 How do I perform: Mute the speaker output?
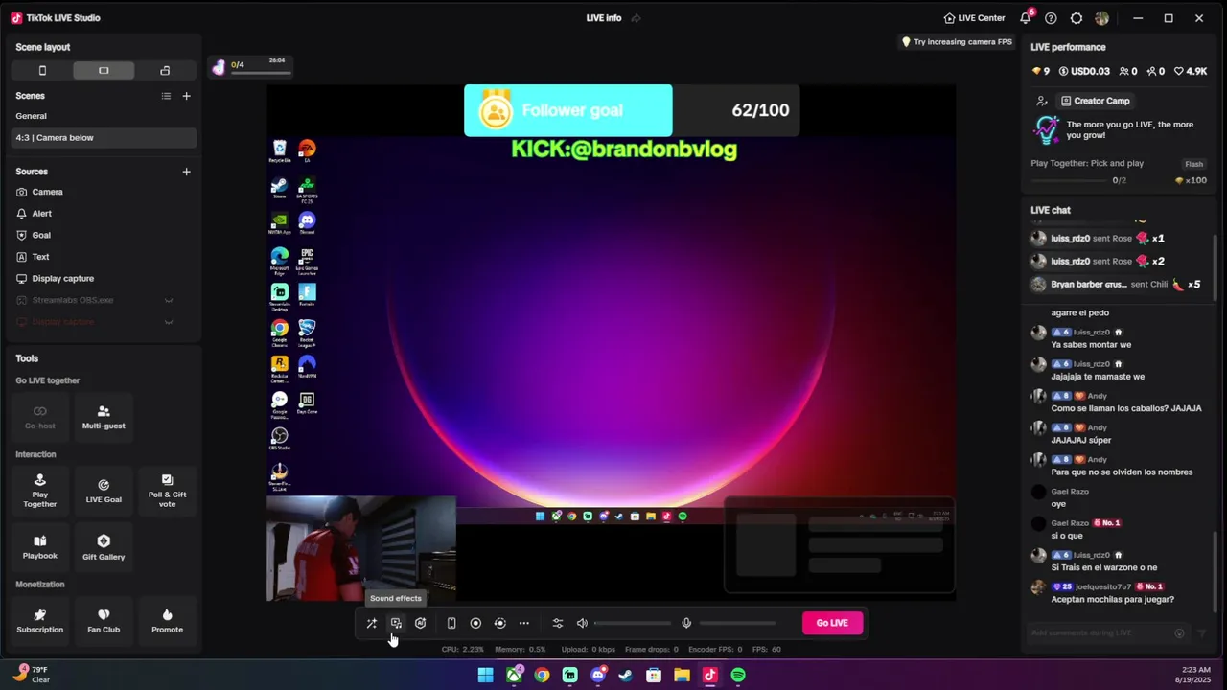(582, 623)
